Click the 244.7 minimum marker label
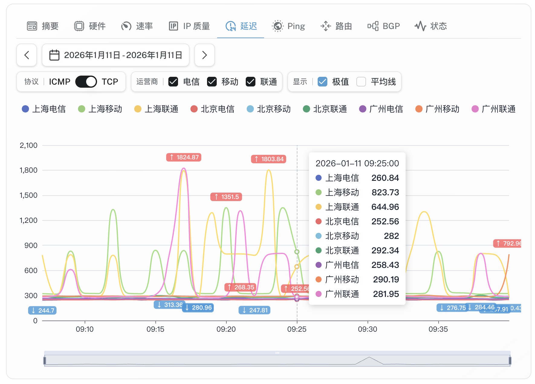The height and width of the screenshot is (384, 535). click(42, 311)
